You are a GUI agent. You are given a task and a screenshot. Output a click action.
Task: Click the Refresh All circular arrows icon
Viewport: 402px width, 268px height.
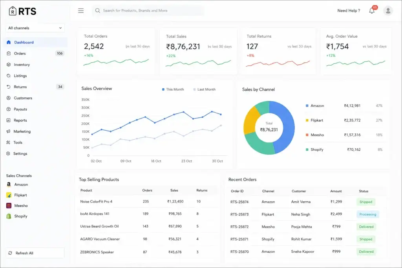coord(10,253)
